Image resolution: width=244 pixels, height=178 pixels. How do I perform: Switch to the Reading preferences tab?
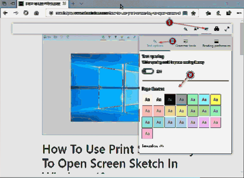216,43
